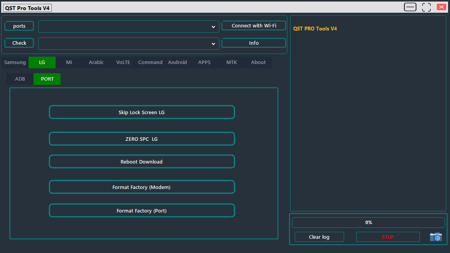The height and width of the screenshot is (253, 450).
Task: Click the ports button
Action: click(x=19, y=26)
